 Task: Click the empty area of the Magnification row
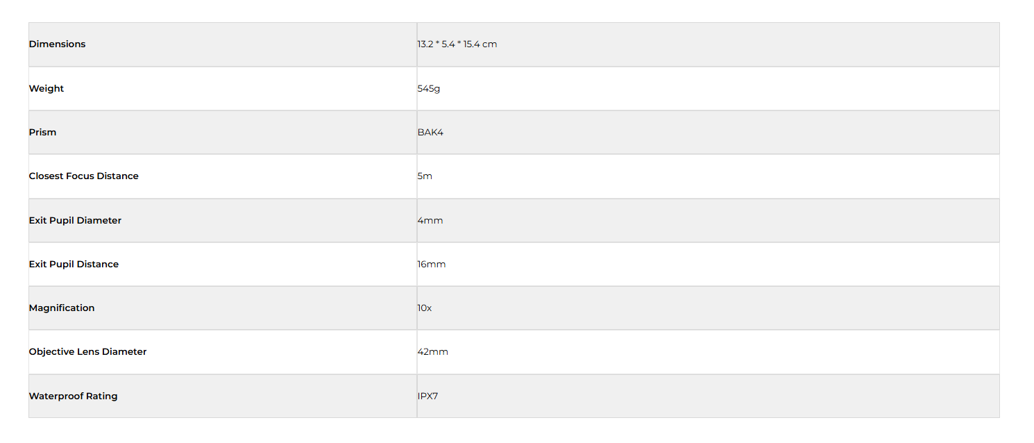tap(715, 308)
